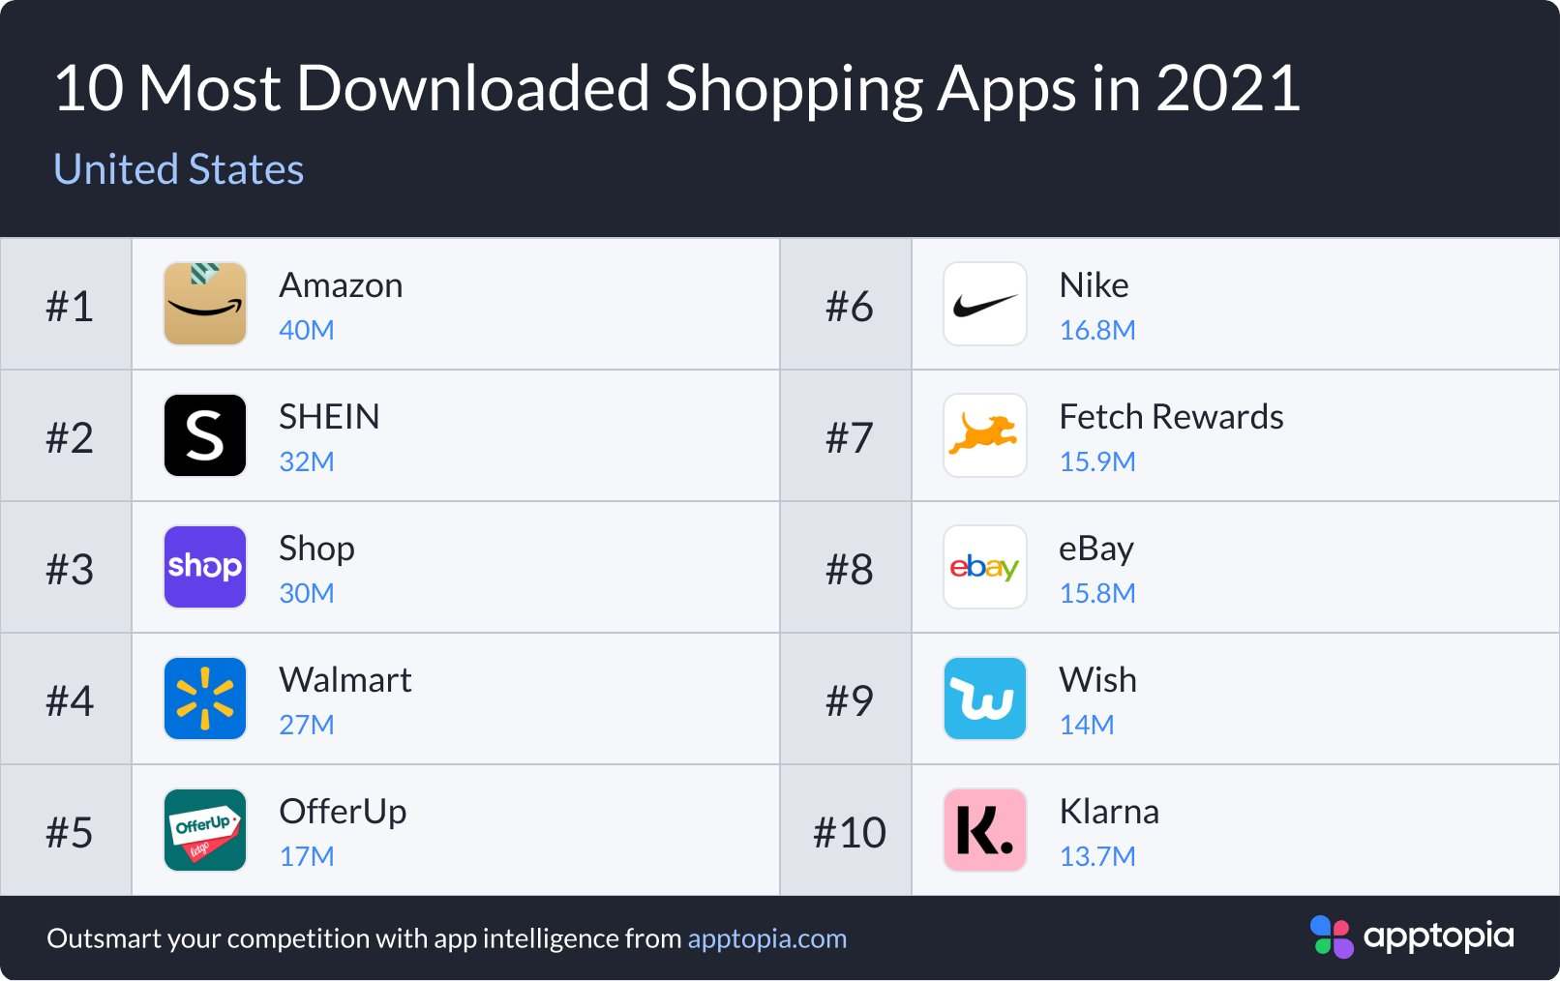Click the Fetch Rewards app name

[x=1171, y=417]
